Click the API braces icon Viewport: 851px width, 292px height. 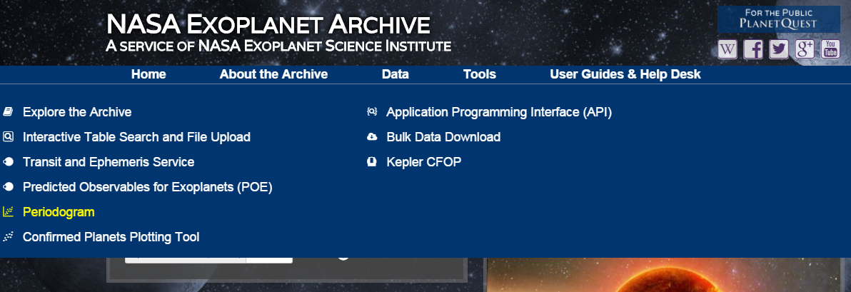click(x=372, y=112)
